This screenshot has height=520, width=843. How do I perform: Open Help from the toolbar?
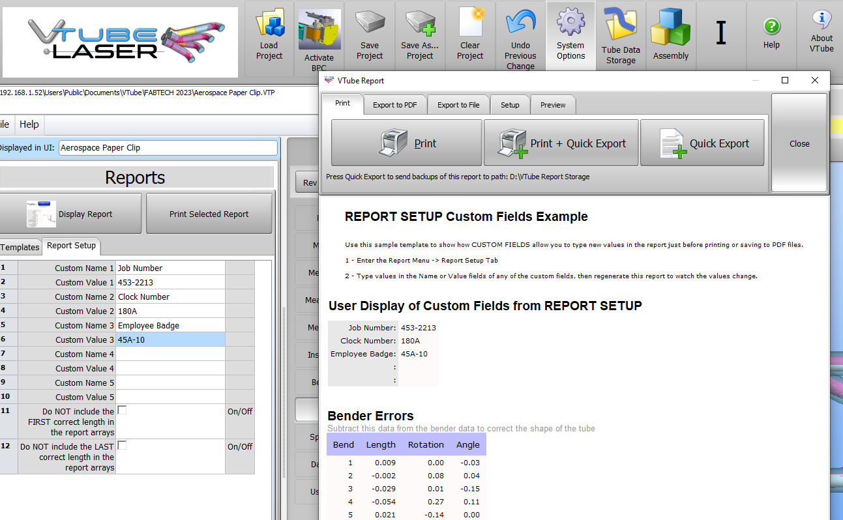[771, 33]
